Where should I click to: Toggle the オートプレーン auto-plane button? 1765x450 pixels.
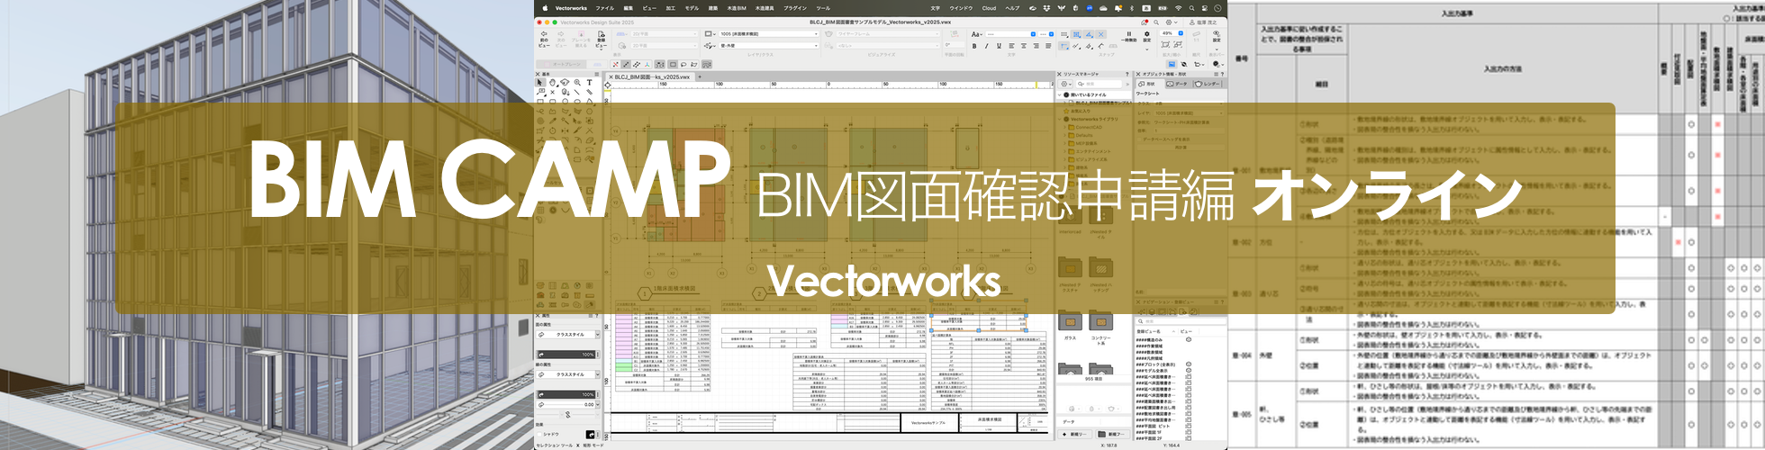[567, 64]
